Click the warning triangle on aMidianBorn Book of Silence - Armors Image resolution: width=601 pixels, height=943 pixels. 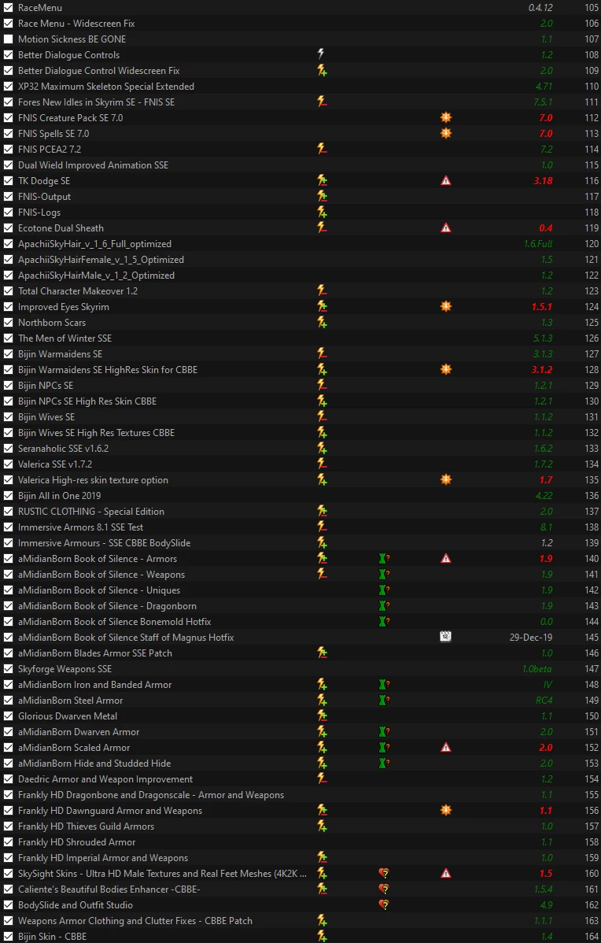coord(445,558)
